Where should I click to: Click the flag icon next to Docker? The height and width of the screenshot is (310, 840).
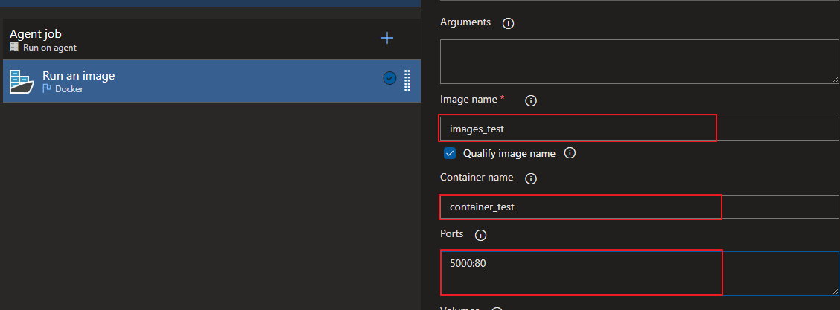47,89
